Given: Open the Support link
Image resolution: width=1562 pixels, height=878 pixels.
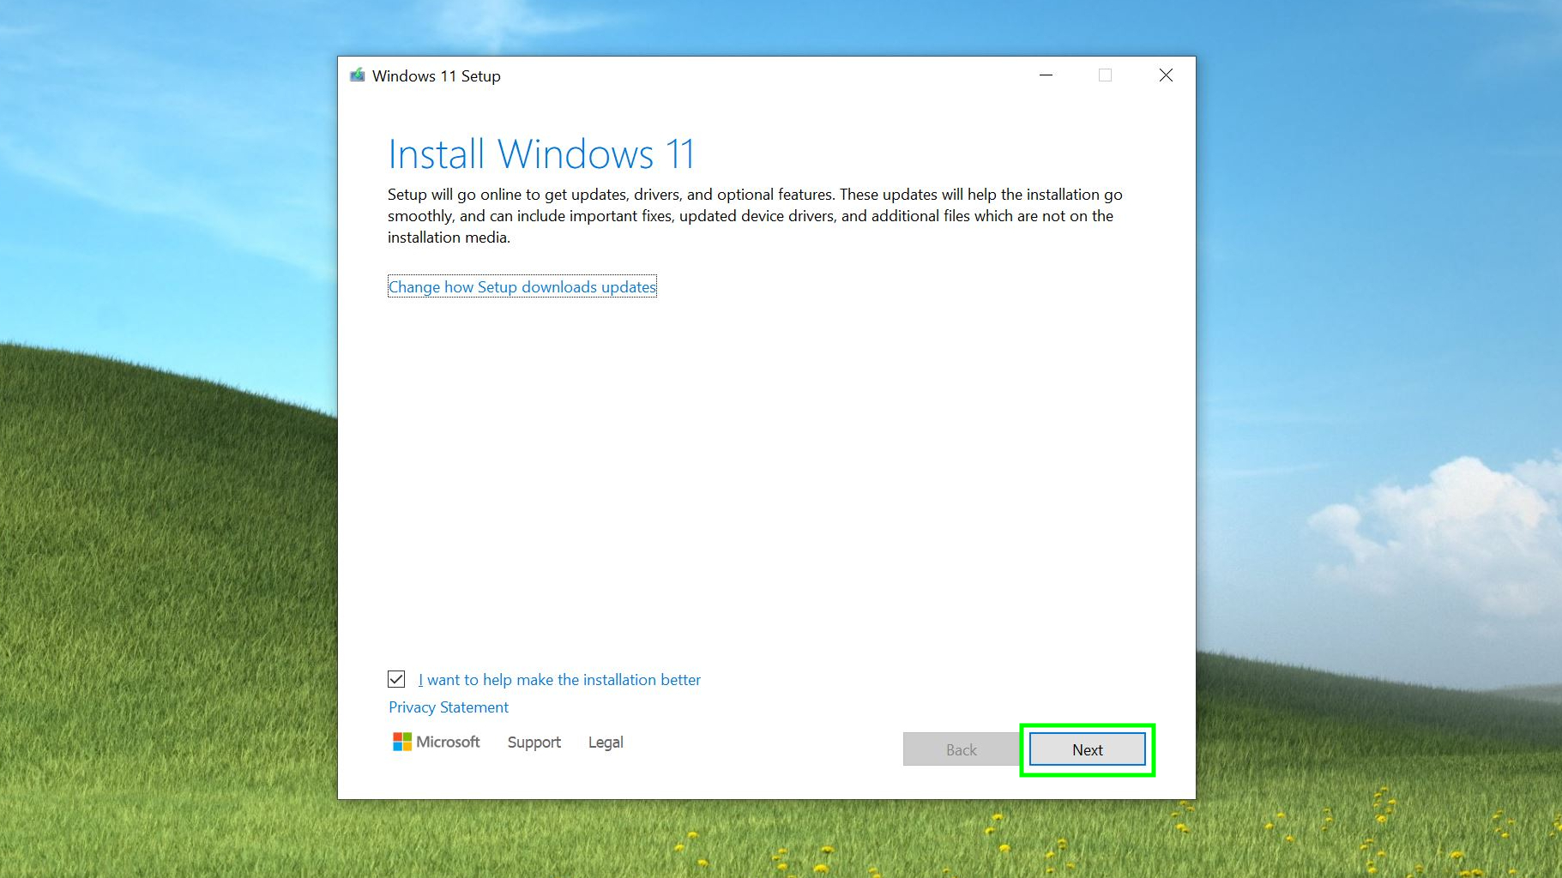Looking at the screenshot, I should (x=534, y=743).
